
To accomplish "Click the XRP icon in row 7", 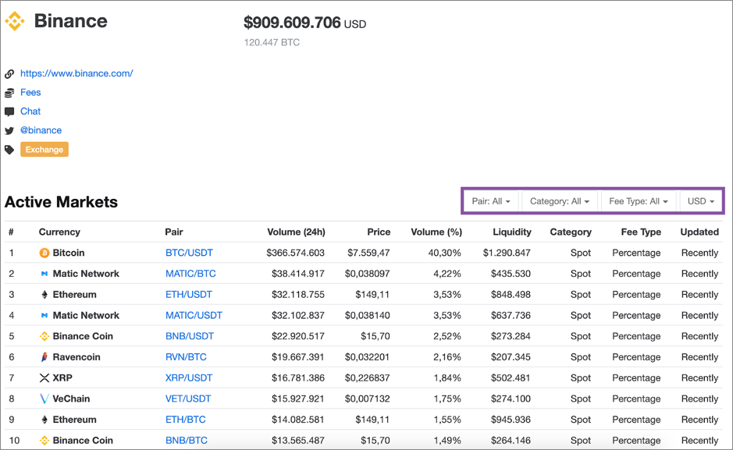I will click(44, 377).
